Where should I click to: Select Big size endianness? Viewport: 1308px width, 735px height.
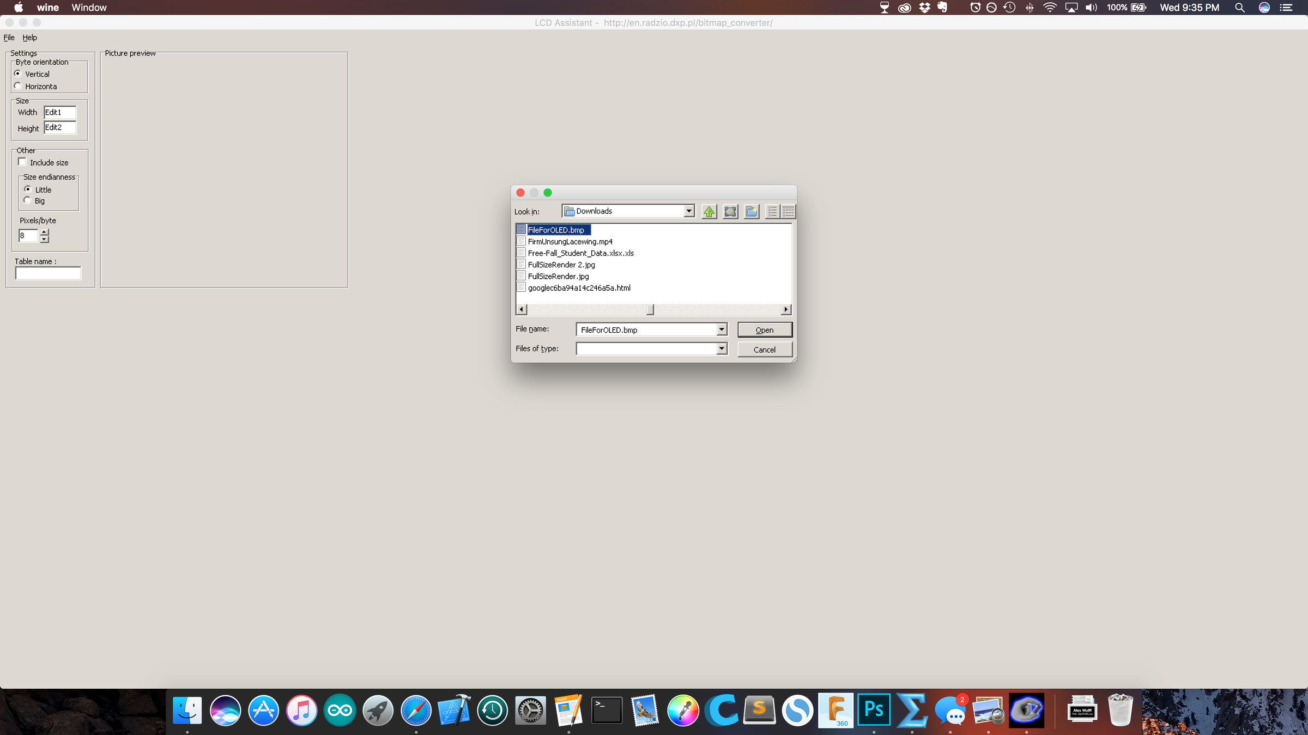coord(27,200)
